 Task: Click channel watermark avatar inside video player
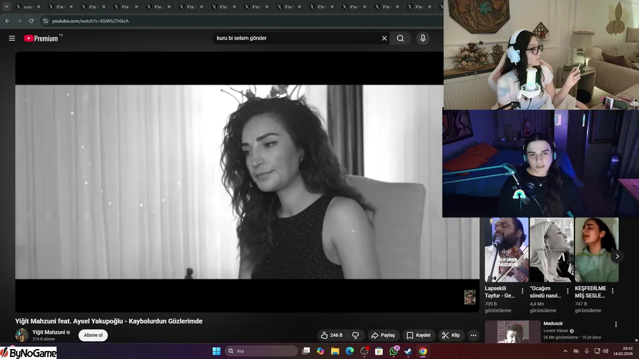pos(470,297)
